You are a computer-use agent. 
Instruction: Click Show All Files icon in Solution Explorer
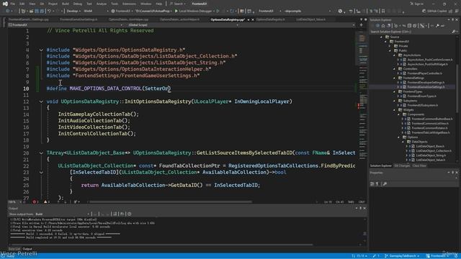[415, 26]
